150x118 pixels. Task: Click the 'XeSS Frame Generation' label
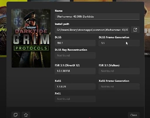click(114, 81)
